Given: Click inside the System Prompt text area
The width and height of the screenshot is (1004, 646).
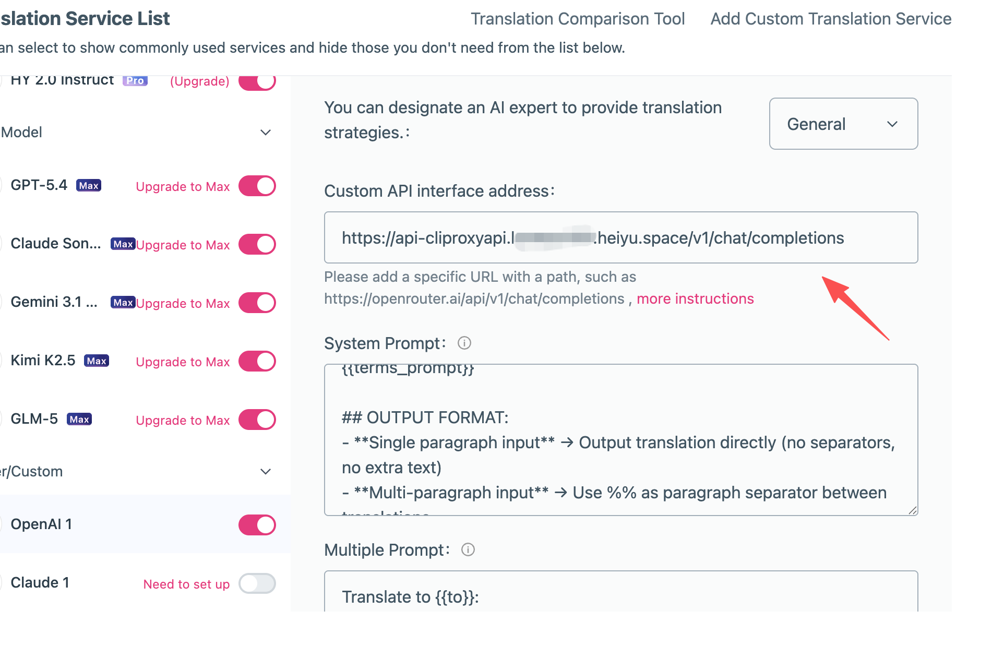Looking at the screenshot, I should tap(621, 440).
